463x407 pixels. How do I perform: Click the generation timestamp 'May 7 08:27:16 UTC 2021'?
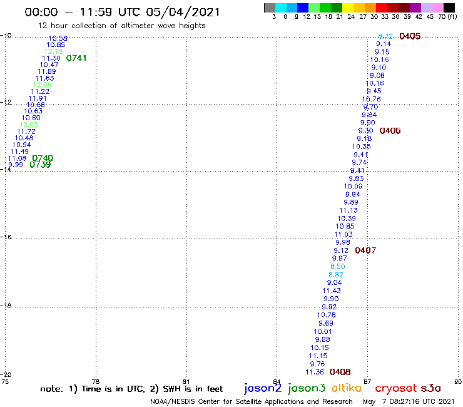(x=409, y=401)
